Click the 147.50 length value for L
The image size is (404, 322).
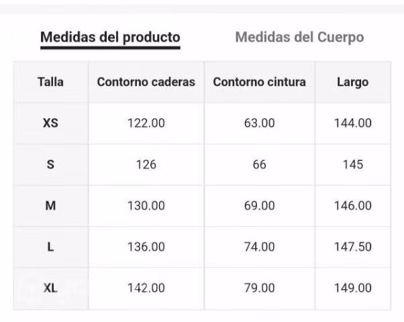[353, 247]
